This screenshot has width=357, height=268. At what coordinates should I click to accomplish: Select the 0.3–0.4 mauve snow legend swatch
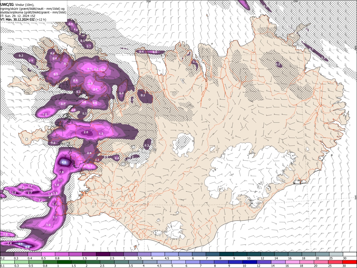tap(20, 254)
